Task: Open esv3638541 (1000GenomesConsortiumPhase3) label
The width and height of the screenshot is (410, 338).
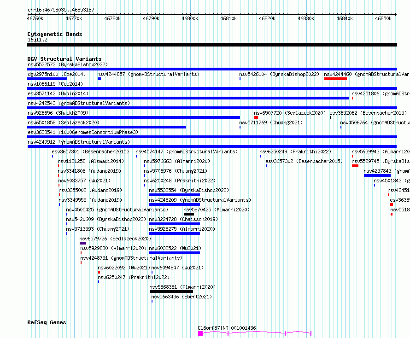Action: (x=83, y=132)
